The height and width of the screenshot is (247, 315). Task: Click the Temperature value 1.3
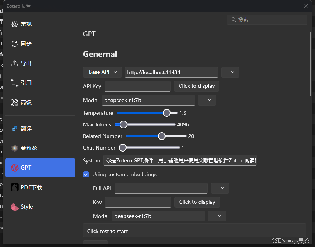[x=183, y=113]
